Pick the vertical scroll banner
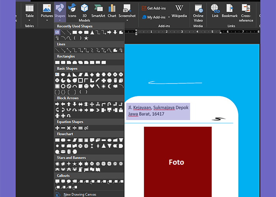Viewport: 276px width, 197px height. point(80,170)
